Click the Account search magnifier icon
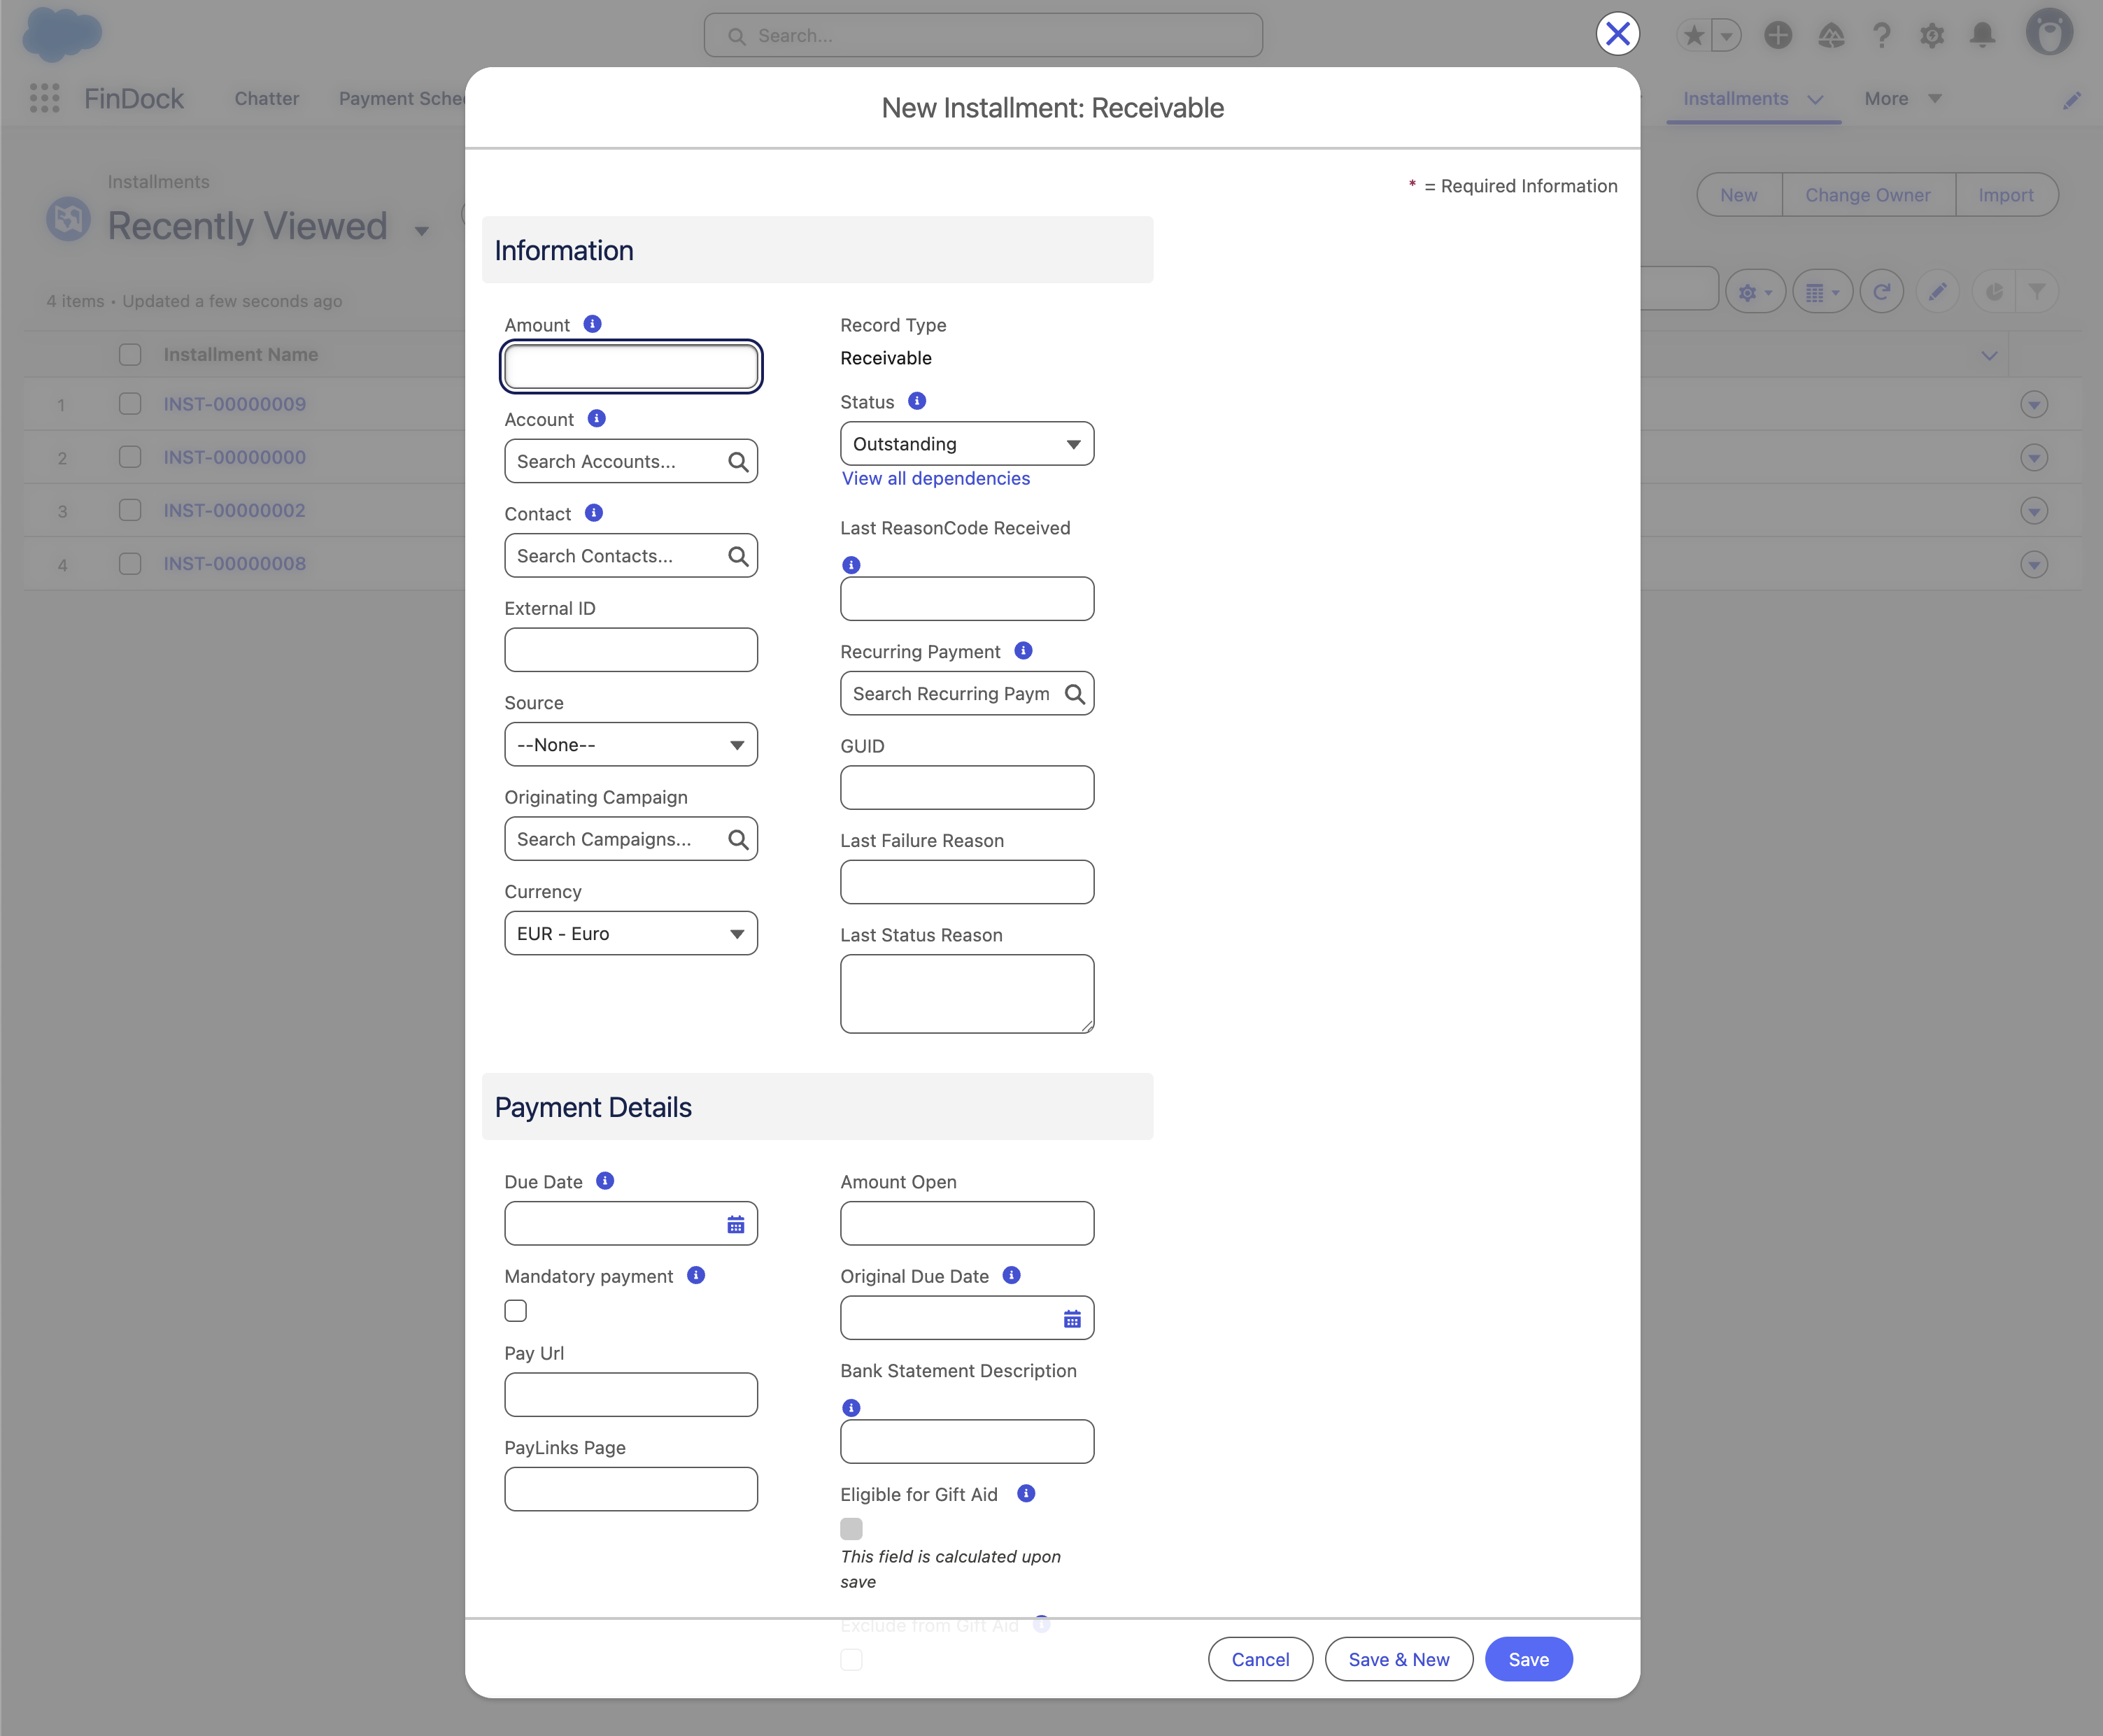The image size is (2103, 1736). click(x=738, y=461)
